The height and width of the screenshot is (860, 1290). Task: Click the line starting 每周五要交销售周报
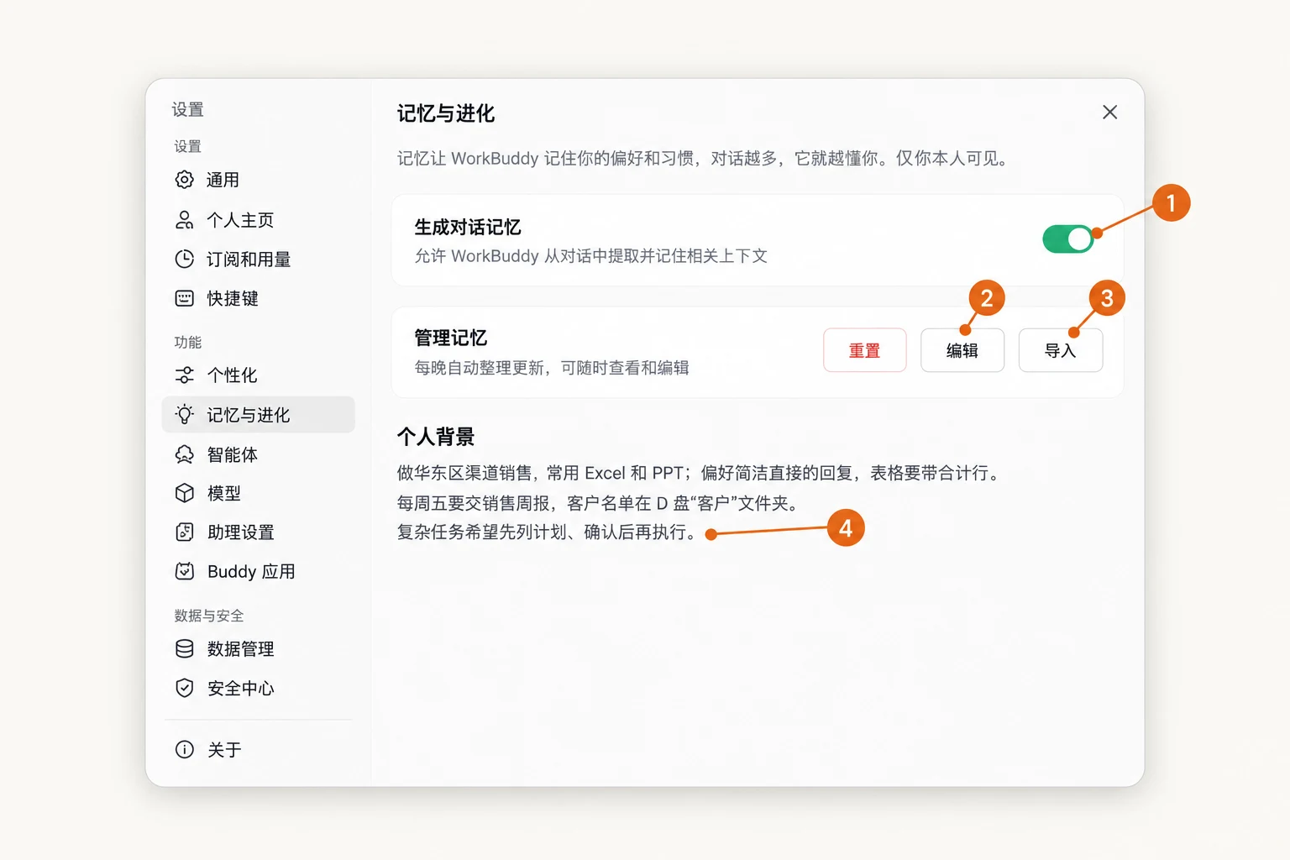(x=600, y=503)
